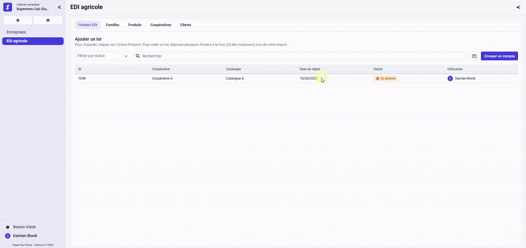This screenshot has height=248, width=526.
Task: Click the sparkle assistant icon top right
Action: [x=518, y=7]
